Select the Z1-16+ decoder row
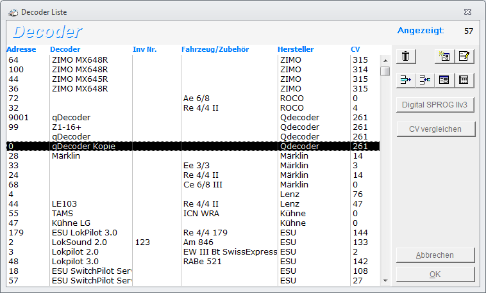Screen dimensions: 486x293 coord(193,127)
